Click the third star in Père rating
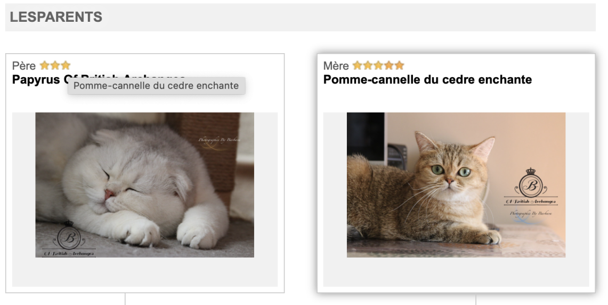The width and height of the screenshot is (608, 305). (x=66, y=65)
